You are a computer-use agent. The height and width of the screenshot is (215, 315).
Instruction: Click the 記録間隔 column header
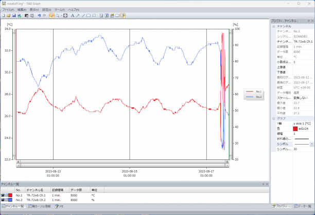coord(60,190)
